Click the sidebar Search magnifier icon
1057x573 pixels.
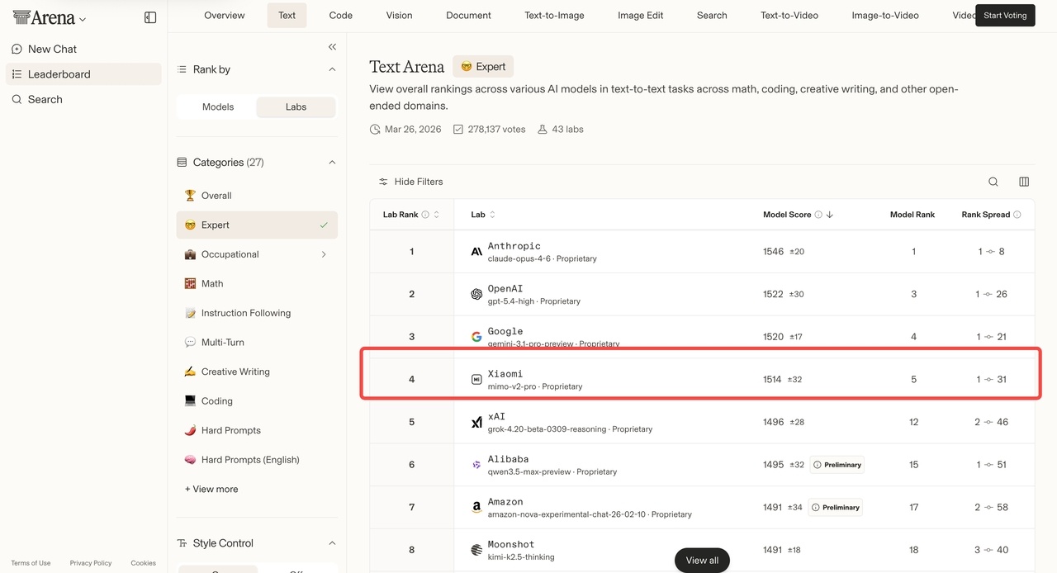click(x=17, y=99)
